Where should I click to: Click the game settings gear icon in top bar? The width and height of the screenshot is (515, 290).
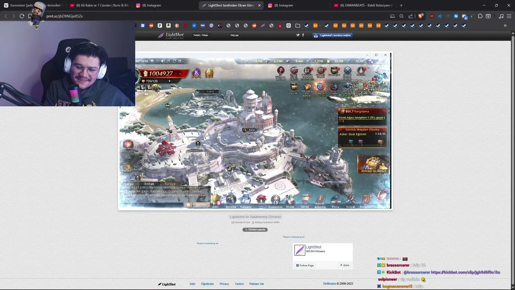[x=179, y=61]
